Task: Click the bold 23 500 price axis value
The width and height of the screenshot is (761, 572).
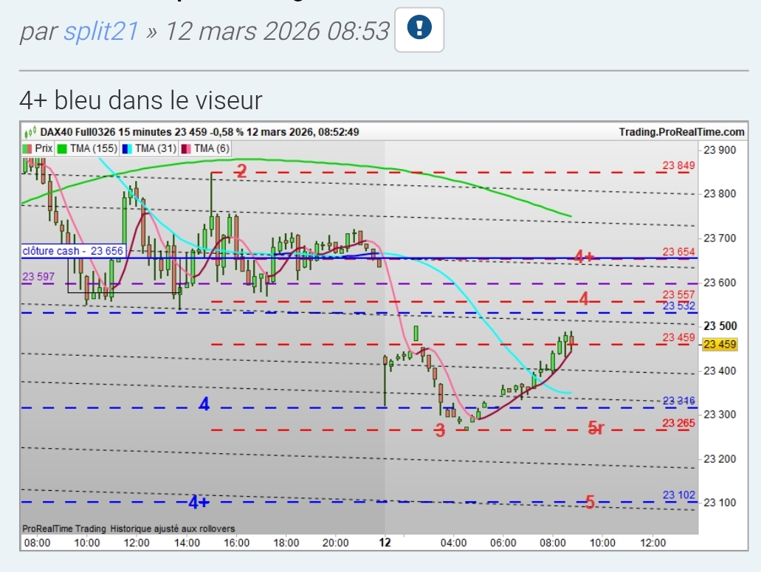Action: coord(720,326)
